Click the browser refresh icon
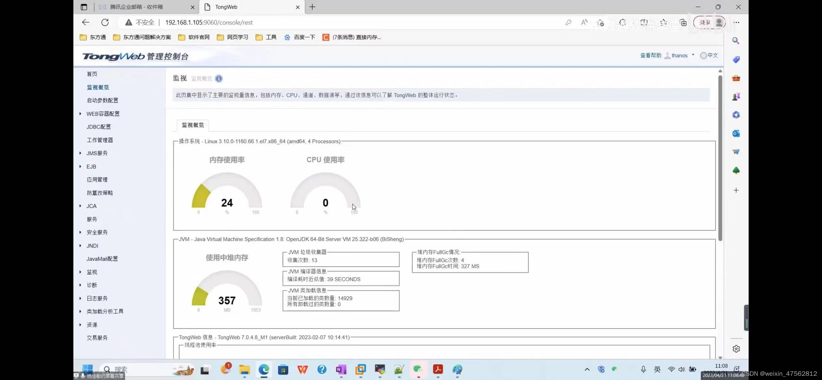Image resolution: width=822 pixels, height=380 pixels. coord(105,22)
